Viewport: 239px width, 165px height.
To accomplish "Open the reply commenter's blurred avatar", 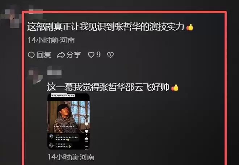I will [35, 75].
